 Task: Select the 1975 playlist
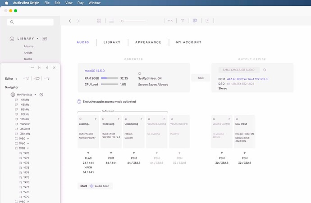click(x=26, y=177)
